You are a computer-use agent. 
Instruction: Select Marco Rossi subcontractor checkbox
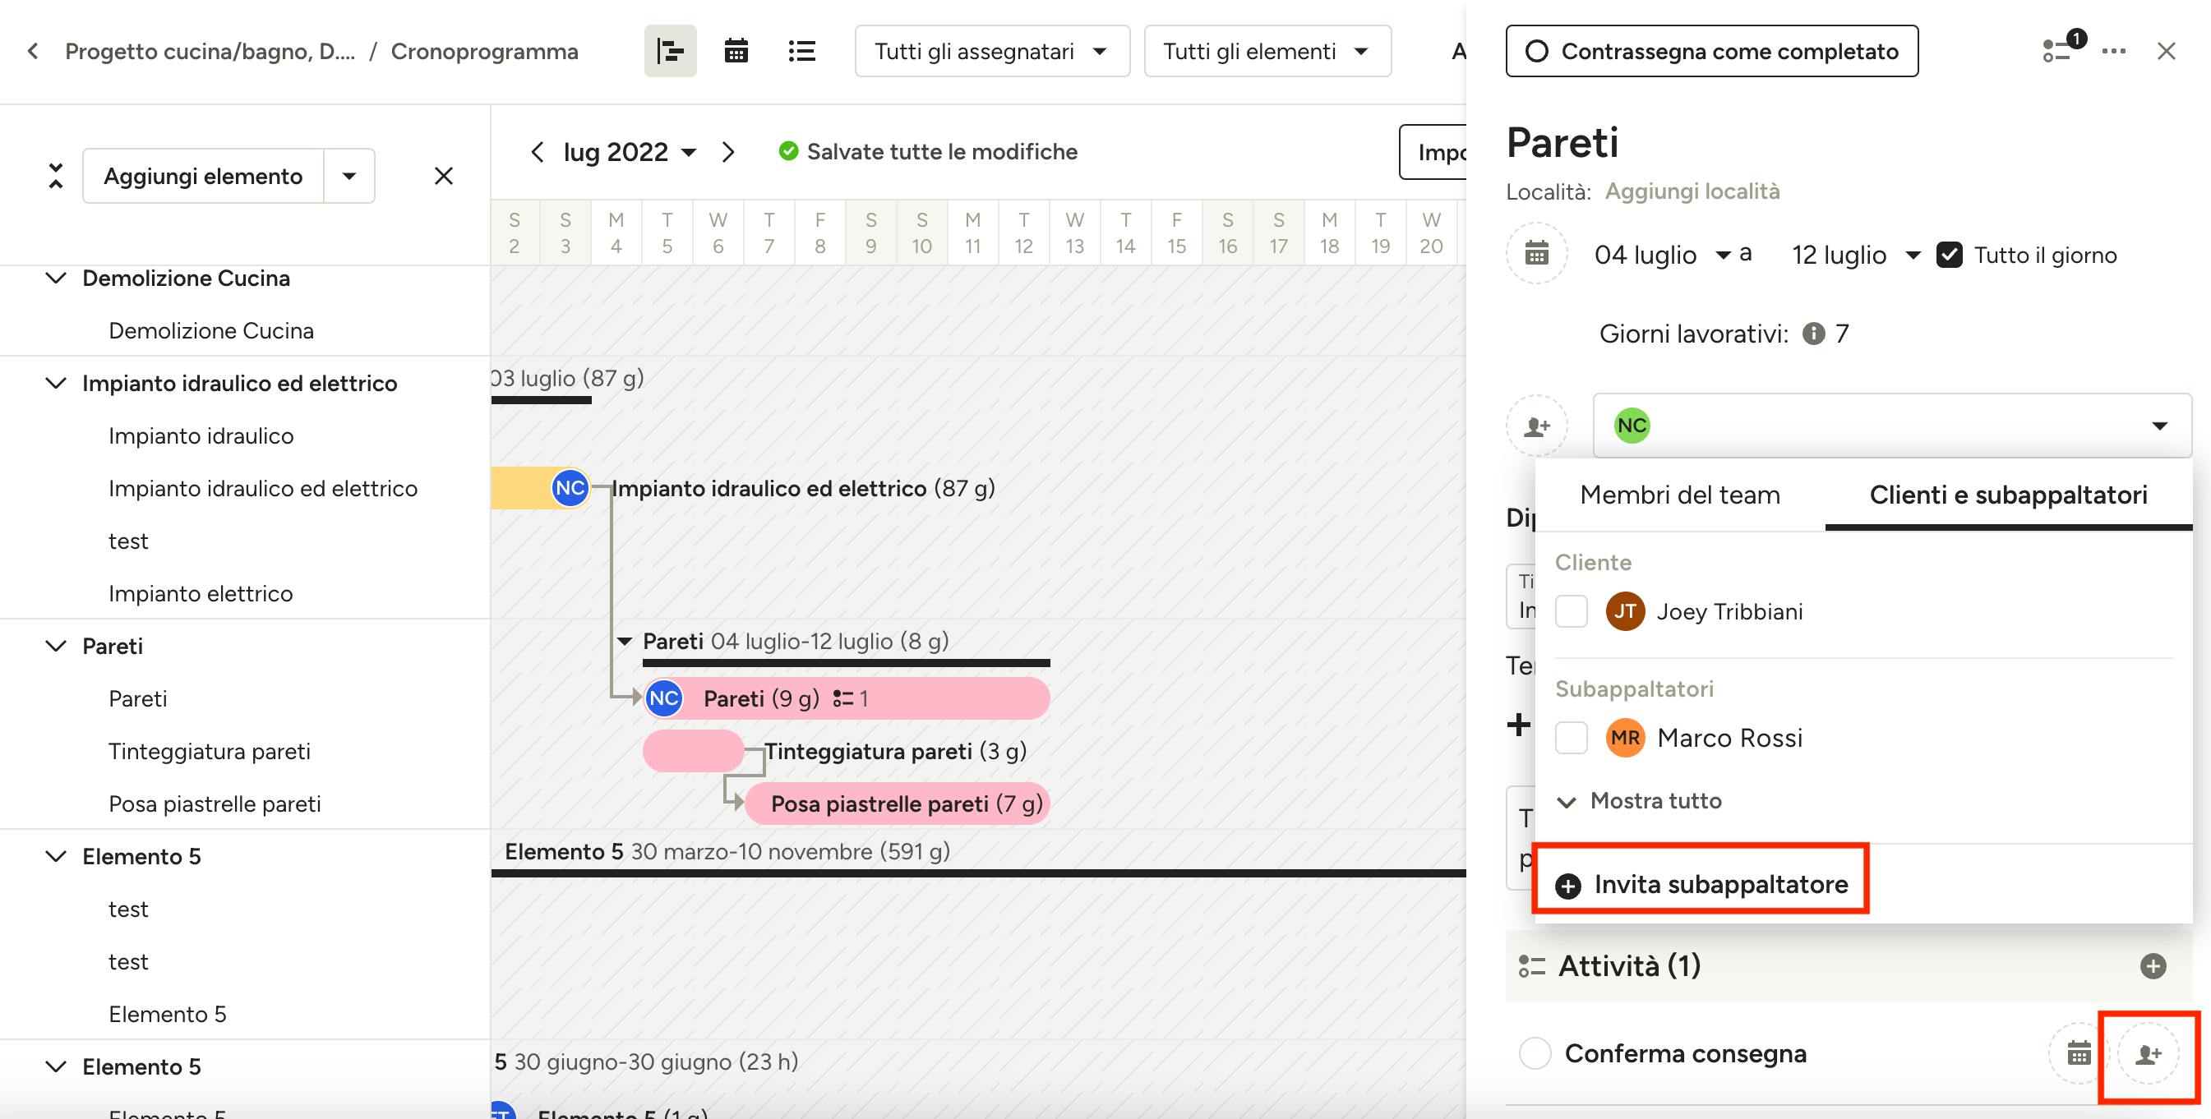(x=1572, y=738)
